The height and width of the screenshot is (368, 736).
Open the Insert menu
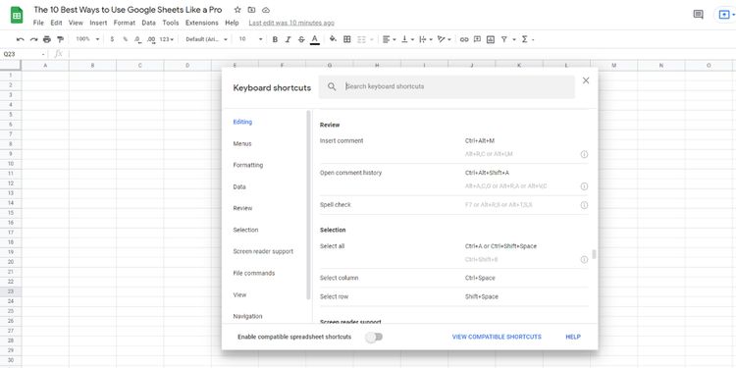click(x=98, y=23)
